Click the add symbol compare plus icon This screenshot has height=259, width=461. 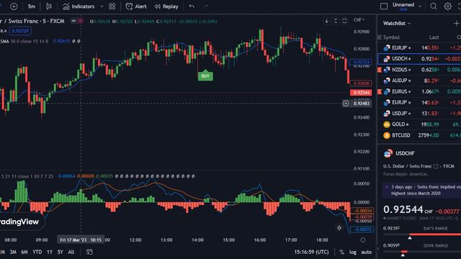coord(14,6)
